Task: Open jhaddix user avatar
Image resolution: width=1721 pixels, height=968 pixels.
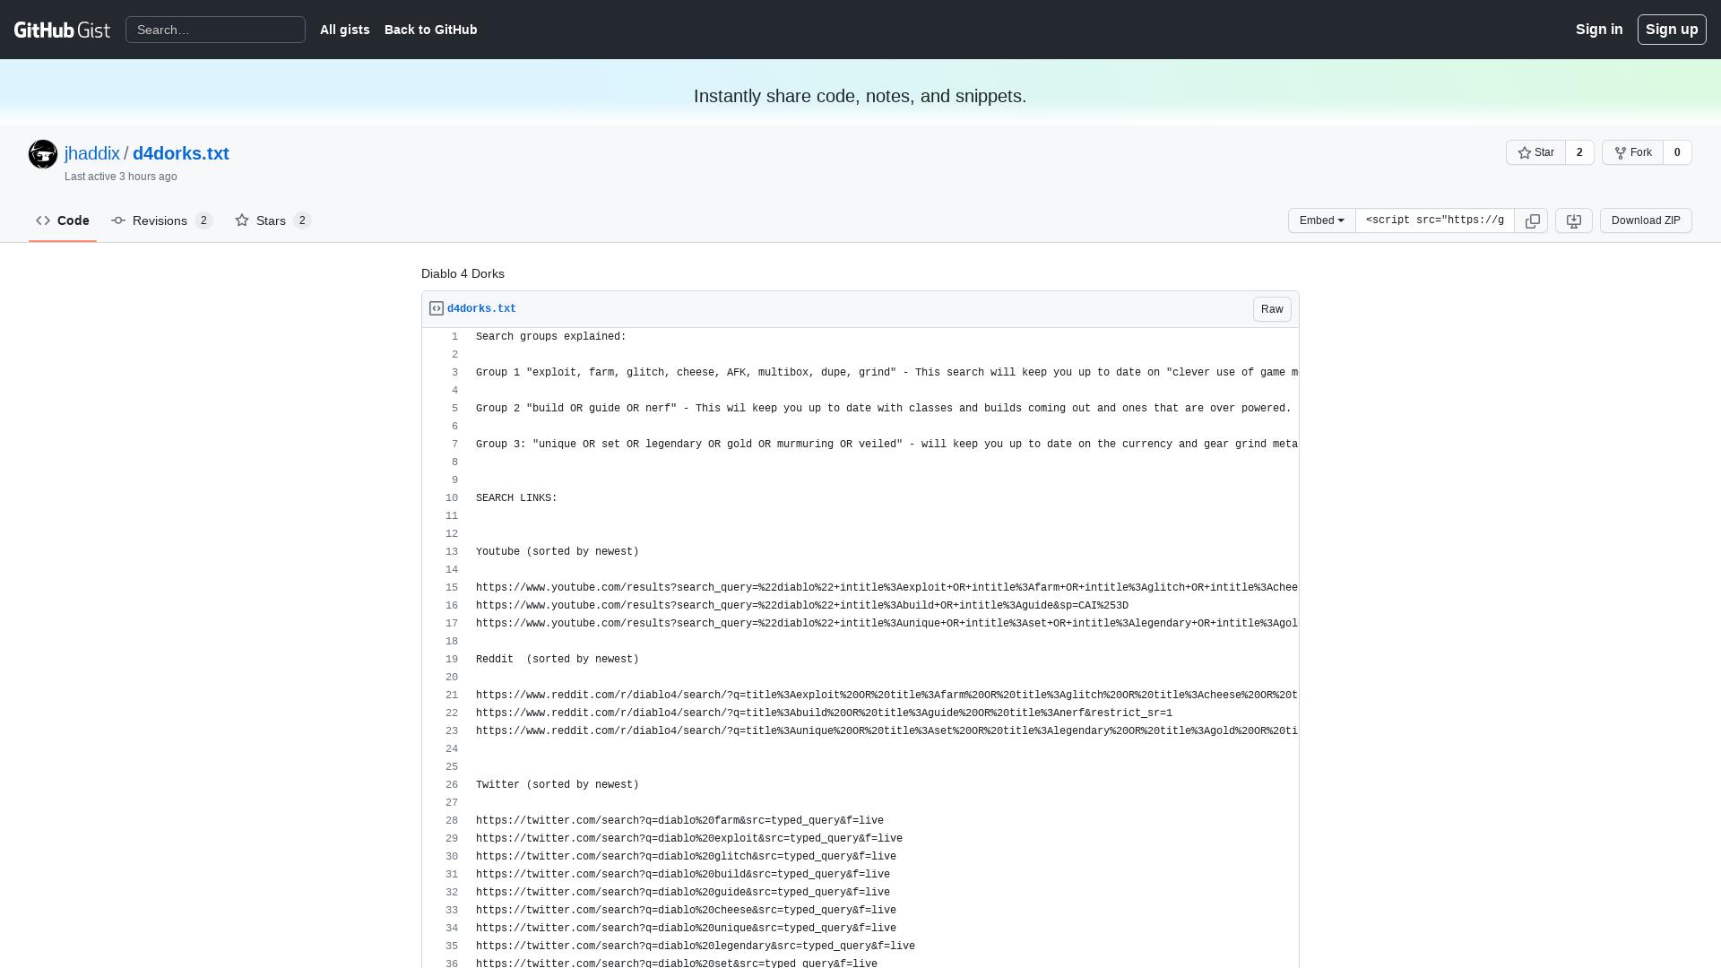Action: [43, 154]
